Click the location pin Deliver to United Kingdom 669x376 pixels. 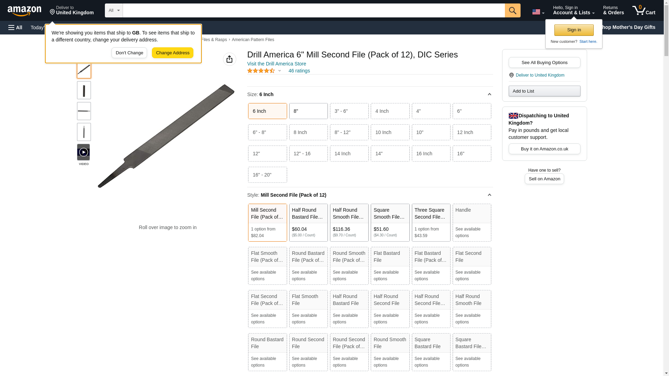pos(71,10)
